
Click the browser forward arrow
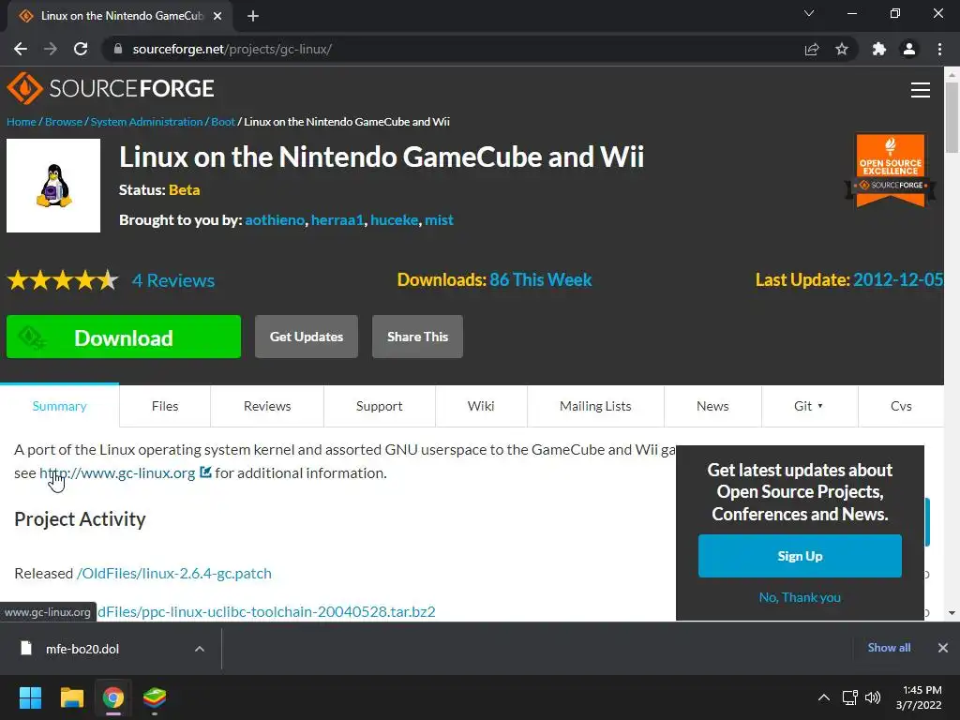pyautogui.click(x=51, y=49)
